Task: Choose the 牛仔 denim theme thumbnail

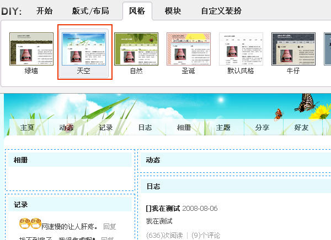Action: (x=293, y=49)
